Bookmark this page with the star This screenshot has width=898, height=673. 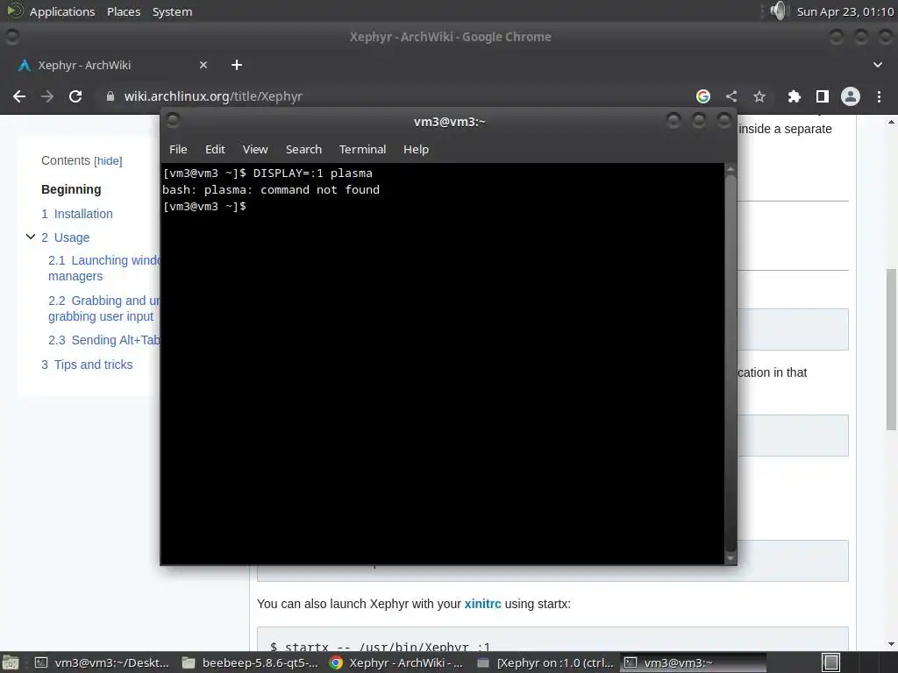(759, 96)
